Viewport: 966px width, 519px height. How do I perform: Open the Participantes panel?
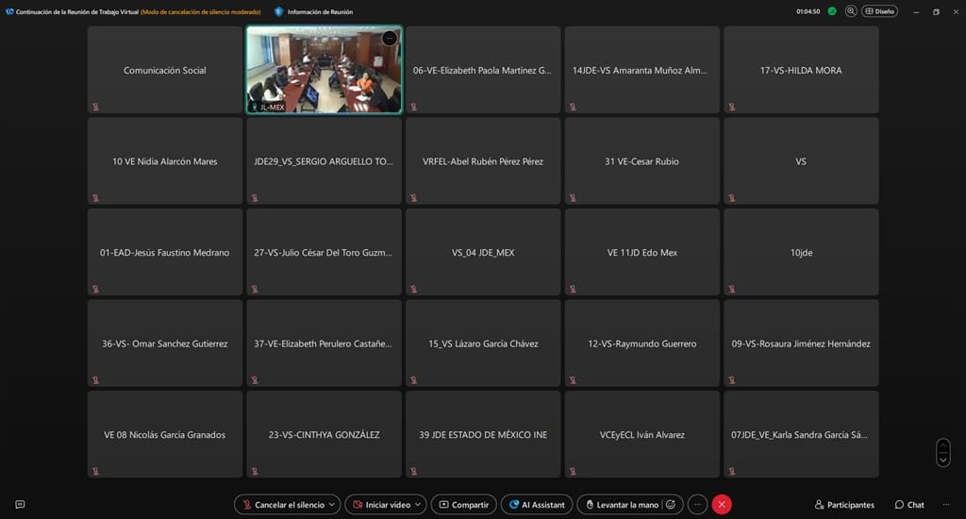point(844,504)
